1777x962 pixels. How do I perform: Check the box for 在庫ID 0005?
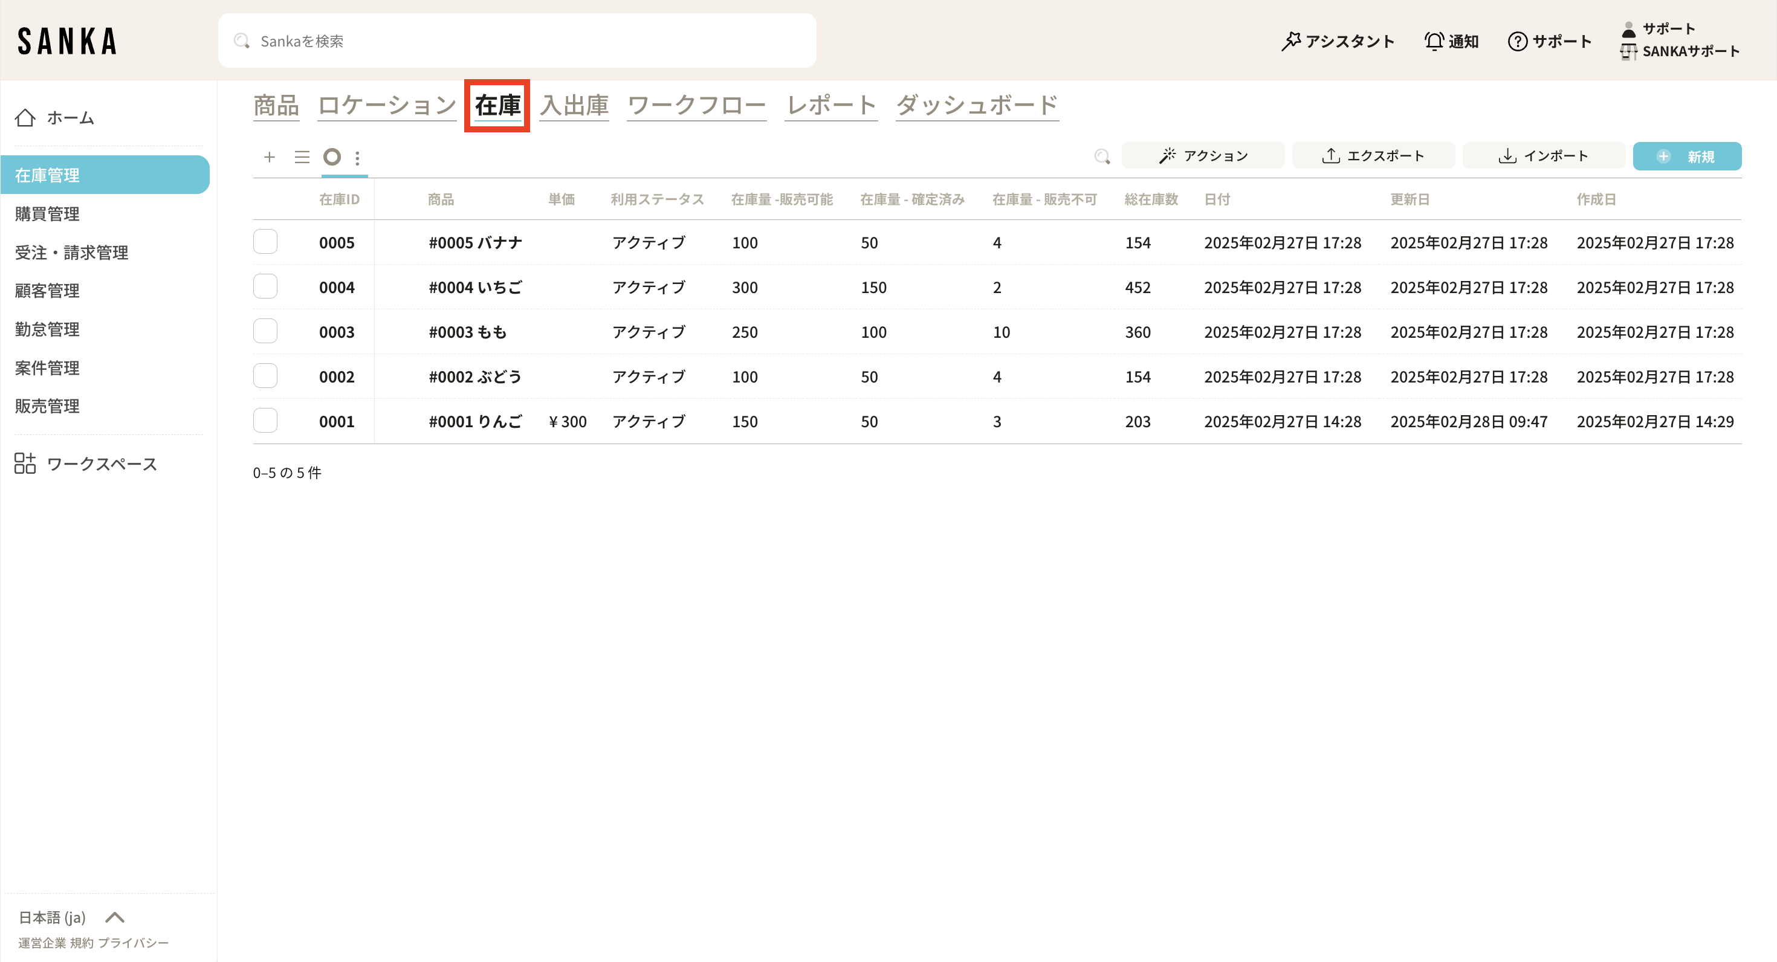click(x=265, y=242)
